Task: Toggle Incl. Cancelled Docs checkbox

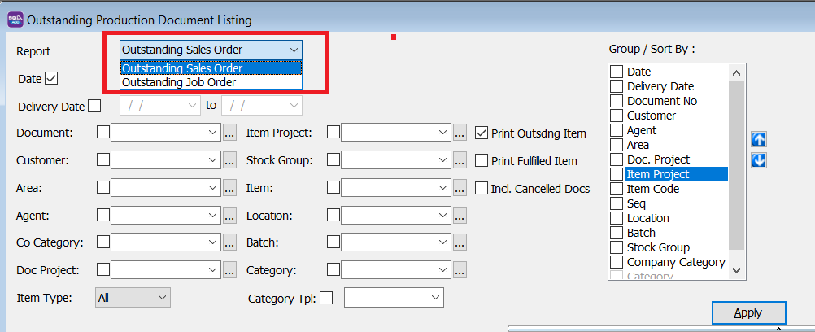Action: click(482, 189)
